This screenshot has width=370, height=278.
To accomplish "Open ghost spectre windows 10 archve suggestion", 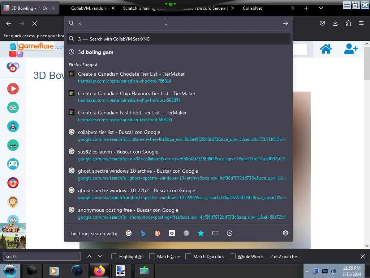I will click(x=178, y=174).
